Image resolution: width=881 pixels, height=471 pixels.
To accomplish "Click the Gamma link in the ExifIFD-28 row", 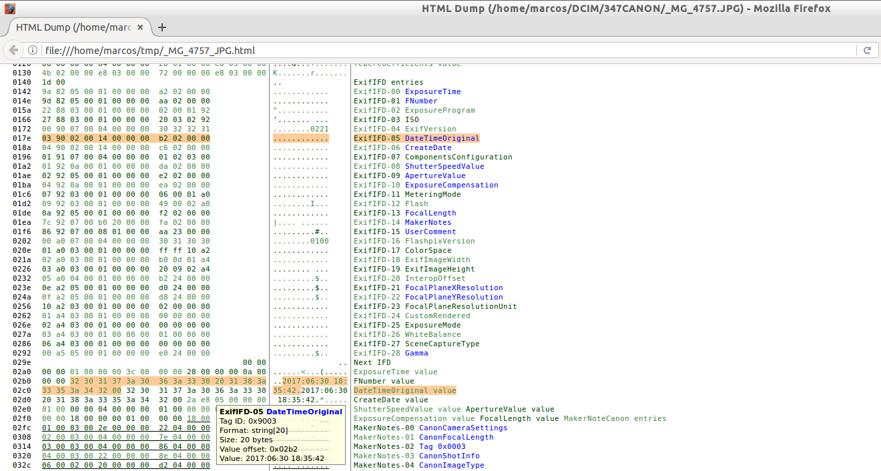I will tap(416, 354).
